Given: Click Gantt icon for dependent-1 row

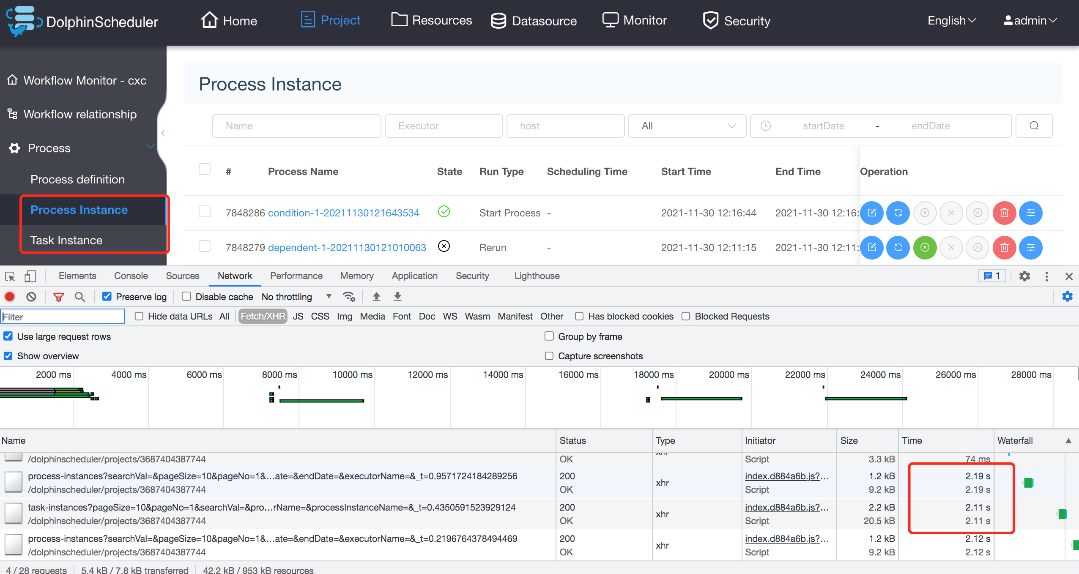Looking at the screenshot, I should (1031, 247).
